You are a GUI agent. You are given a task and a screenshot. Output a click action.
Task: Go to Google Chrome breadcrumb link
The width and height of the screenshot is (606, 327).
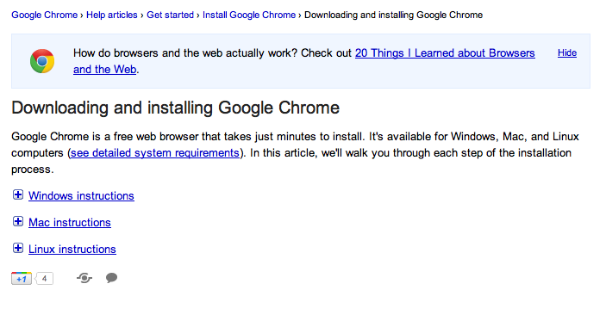45,15
